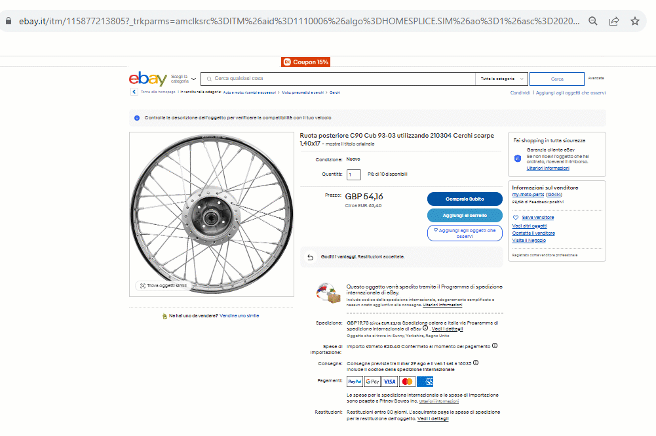Viewport: 656px width, 436px height.
Task: Click the eBay logo
Action: [x=147, y=79]
